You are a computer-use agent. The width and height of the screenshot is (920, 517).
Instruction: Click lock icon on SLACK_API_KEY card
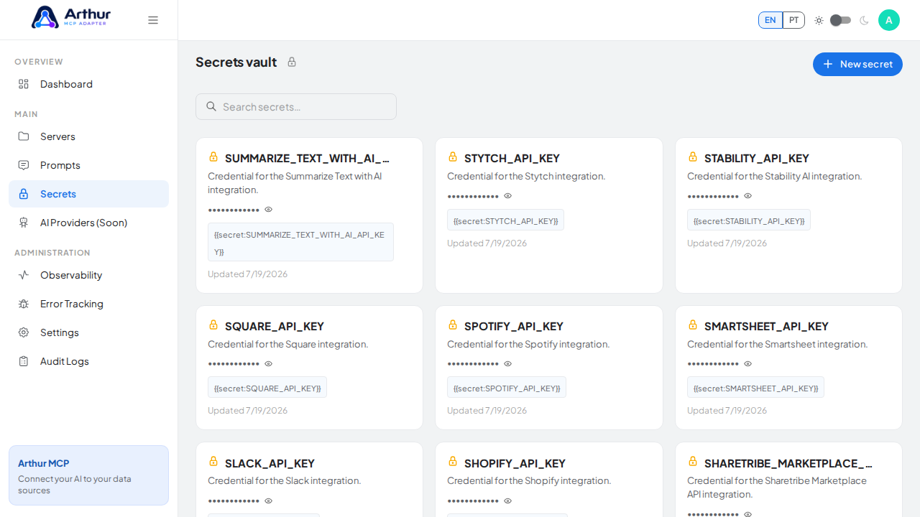[213, 461]
